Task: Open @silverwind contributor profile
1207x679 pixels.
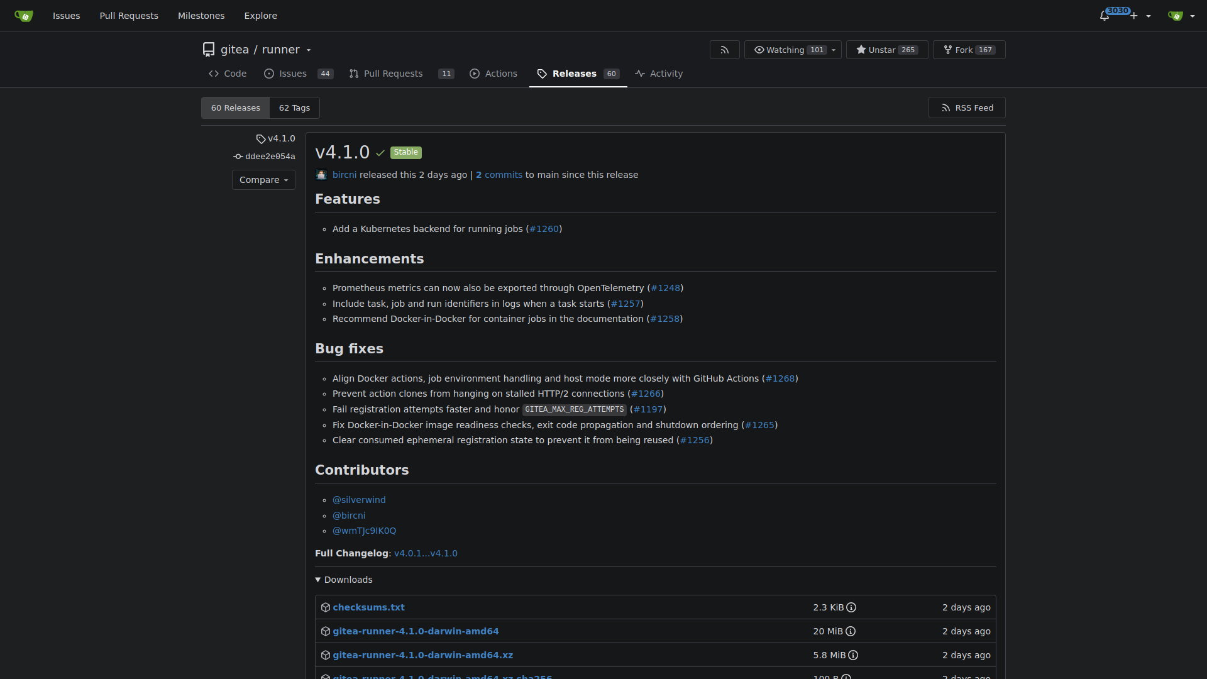Action: click(359, 500)
